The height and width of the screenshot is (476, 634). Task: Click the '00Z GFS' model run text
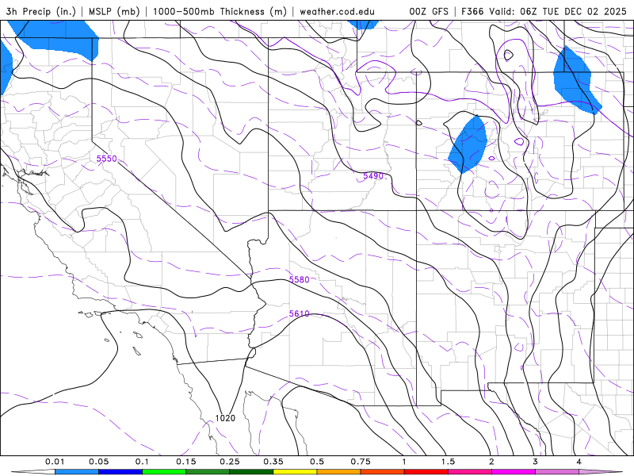pos(429,11)
